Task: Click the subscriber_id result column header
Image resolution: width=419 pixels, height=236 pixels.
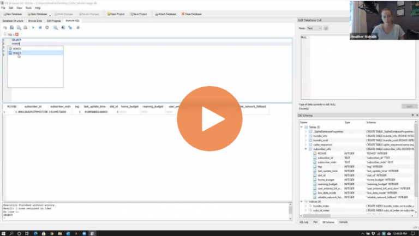Action: click(x=33, y=106)
